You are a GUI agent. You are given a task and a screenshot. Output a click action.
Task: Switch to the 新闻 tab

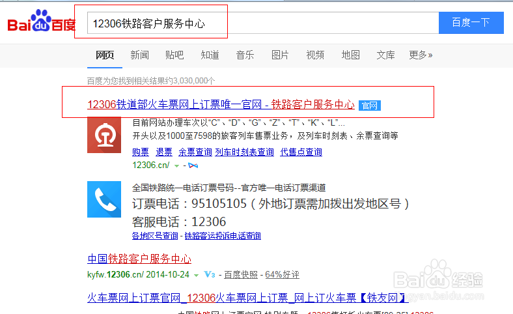(x=140, y=55)
